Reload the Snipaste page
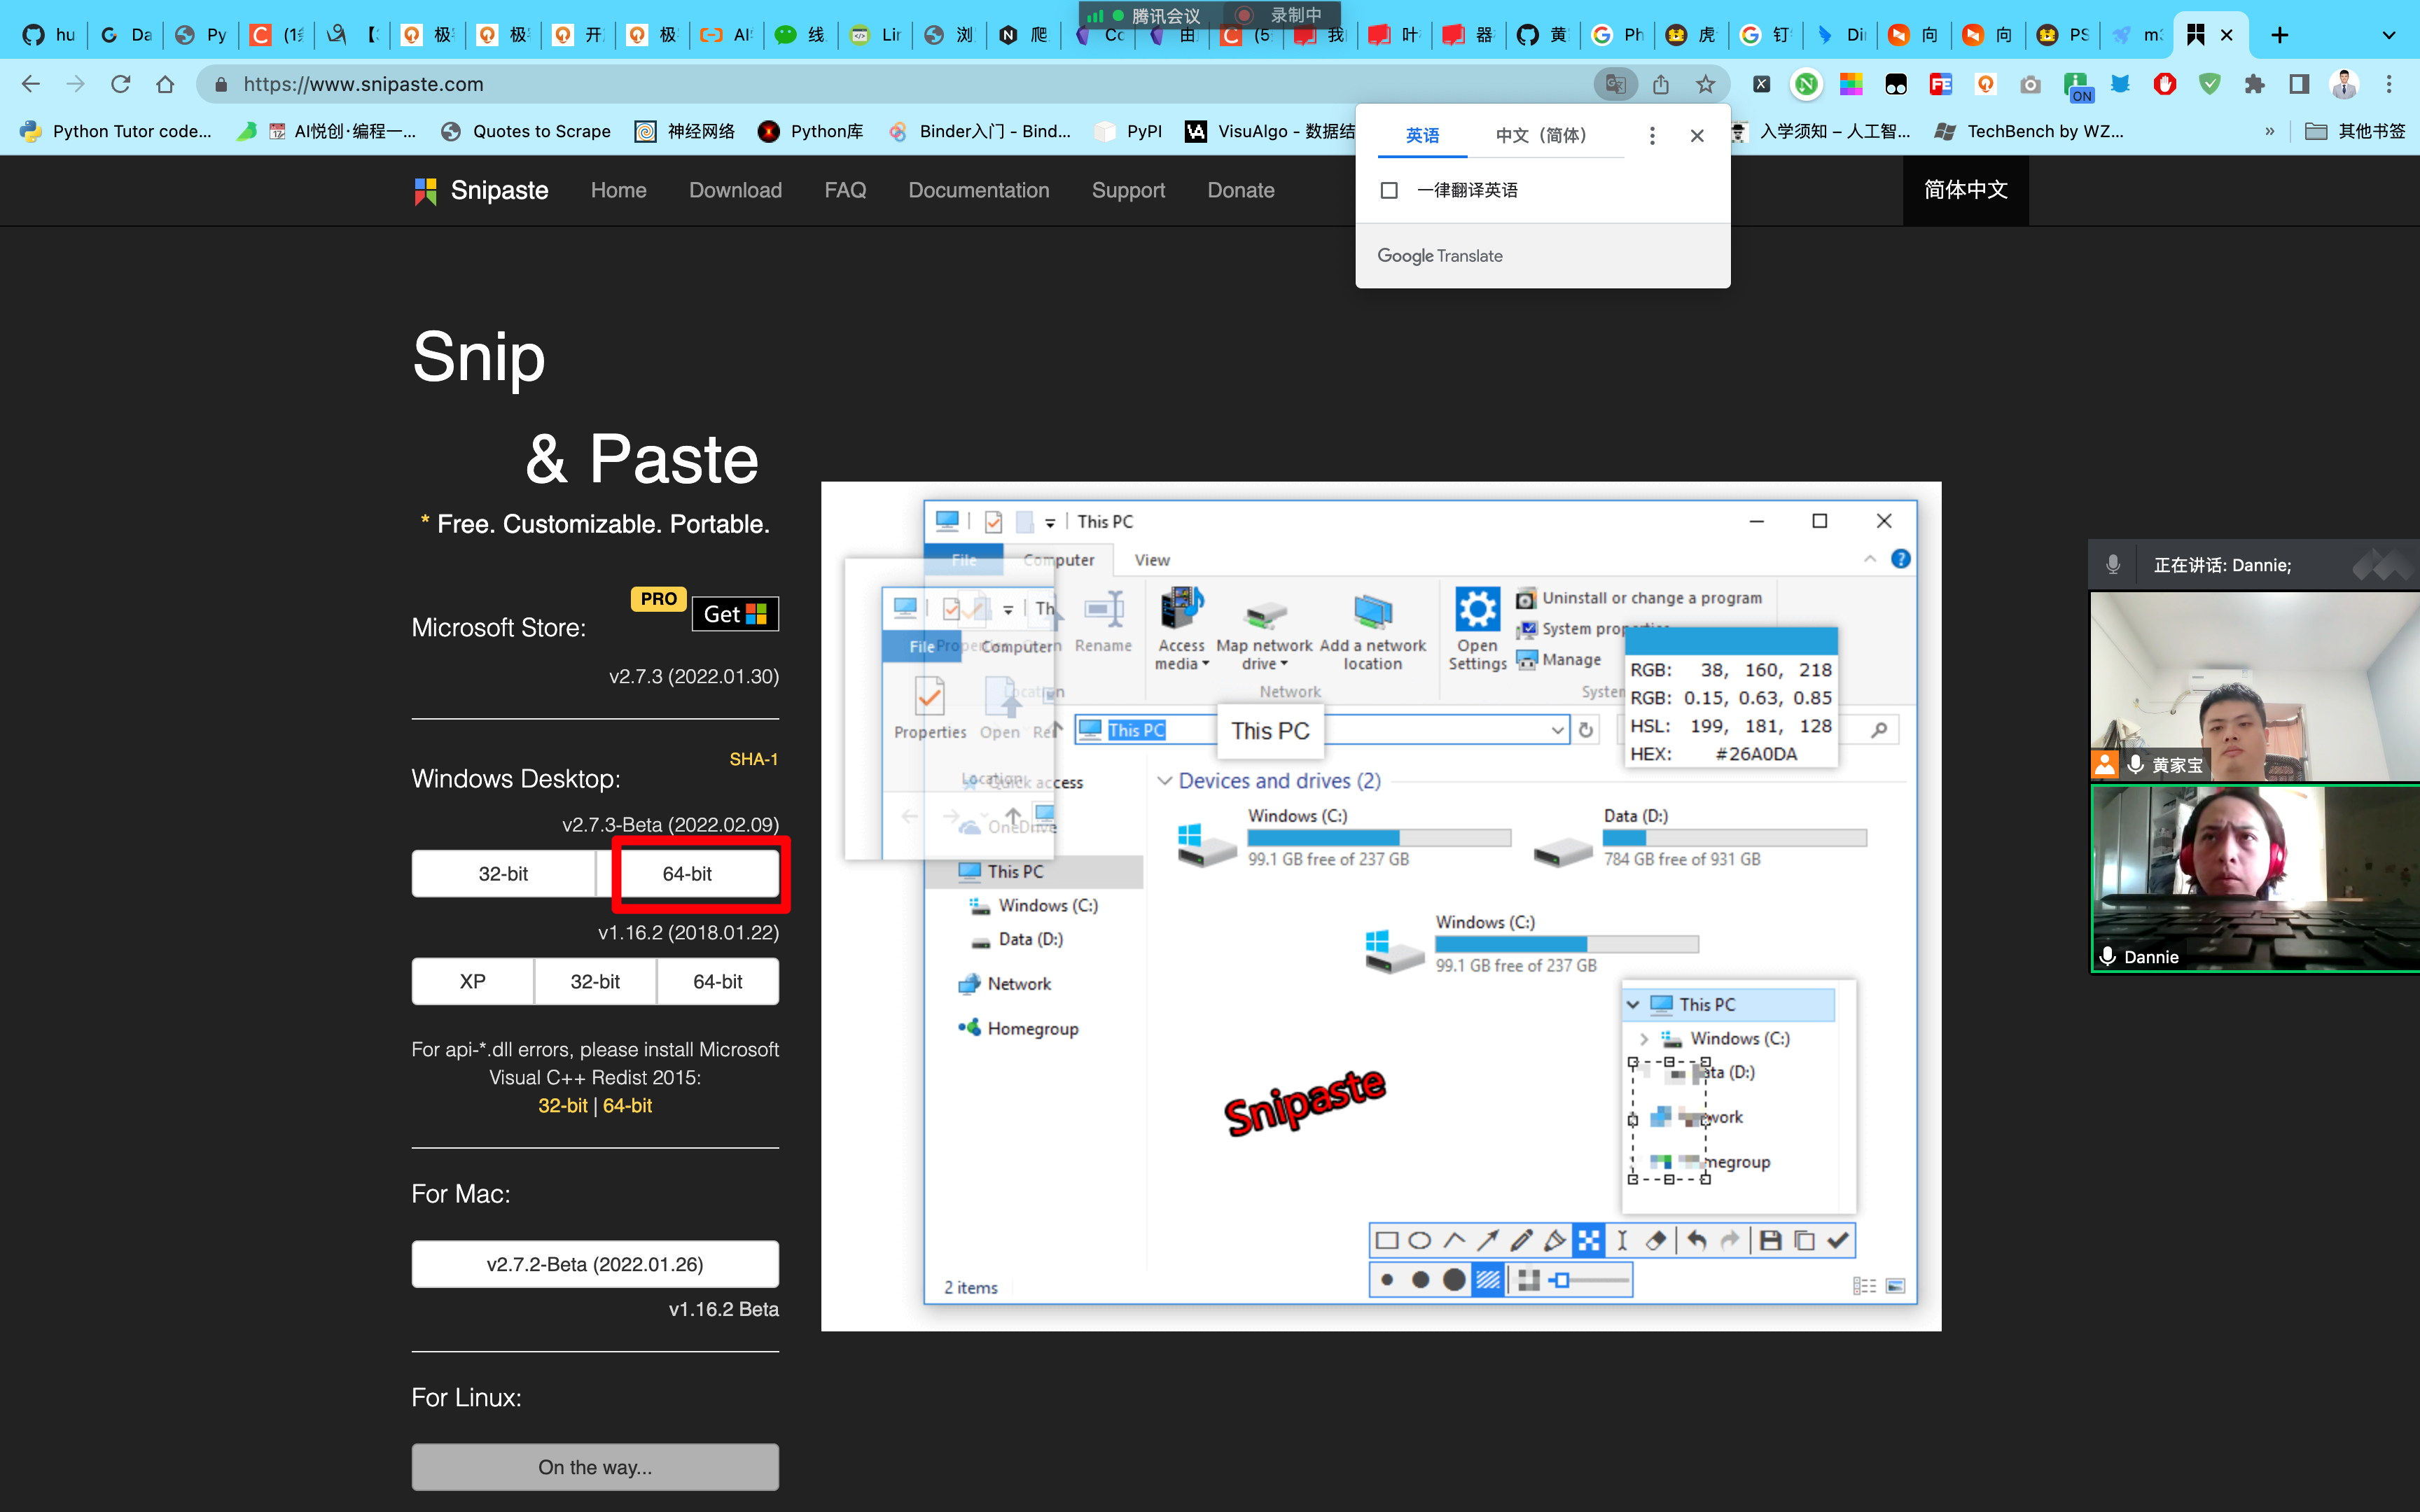The width and height of the screenshot is (2420, 1512). [x=121, y=84]
